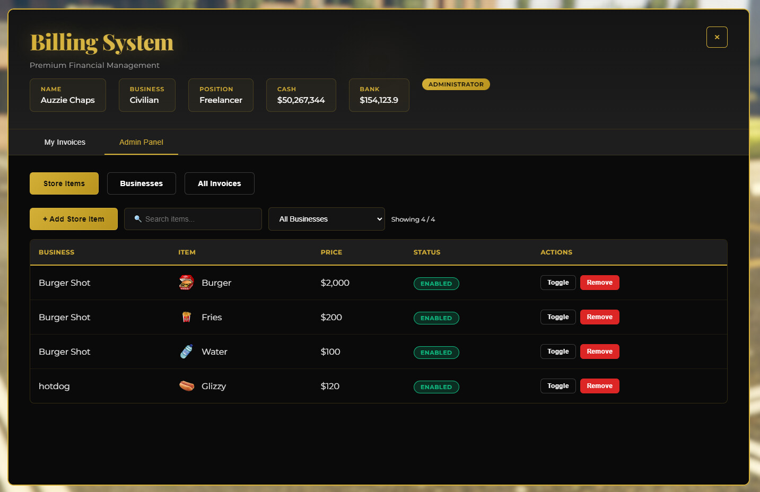Click the Enabled status badge for Burger
The width and height of the screenshot is (760, 492).
436,284
